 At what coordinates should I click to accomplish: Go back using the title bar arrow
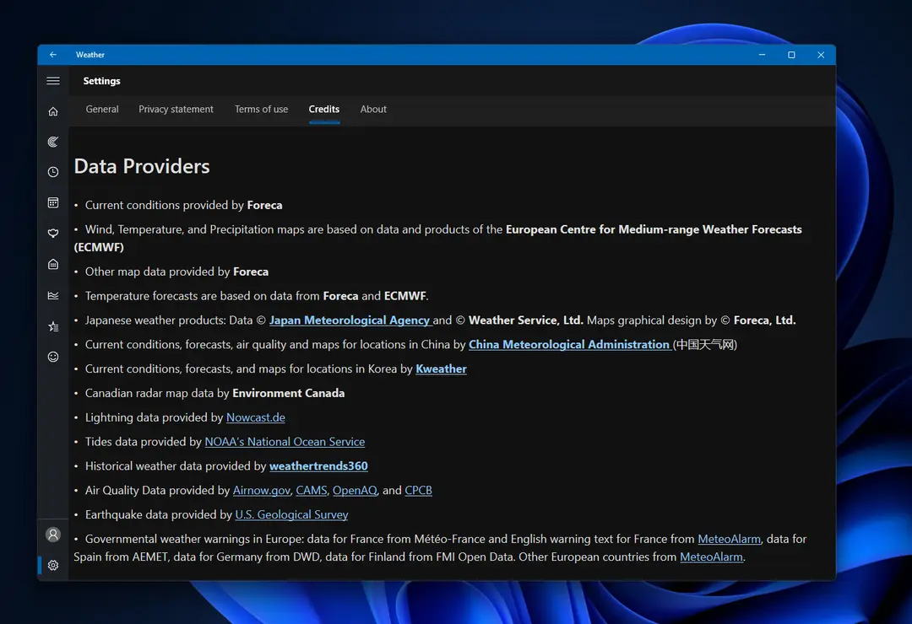tap(53, 55)
